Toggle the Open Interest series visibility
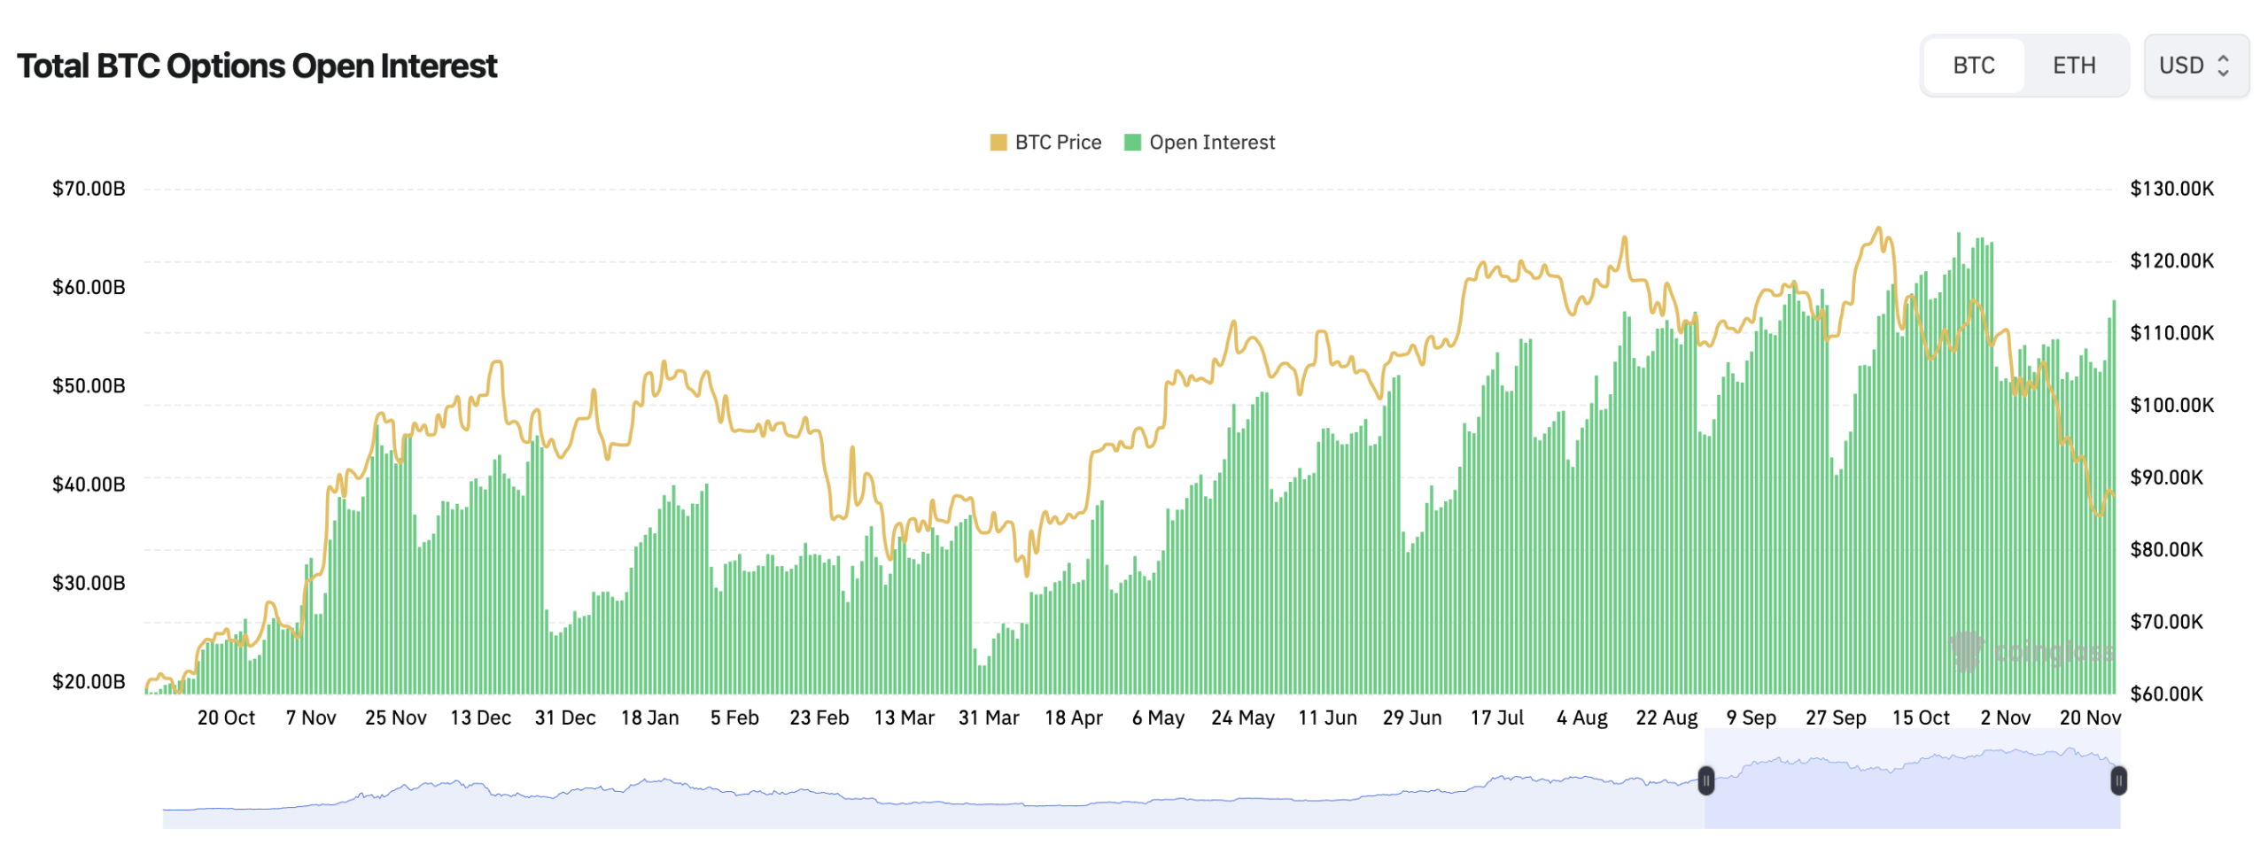 click(x=1200, y=142)
